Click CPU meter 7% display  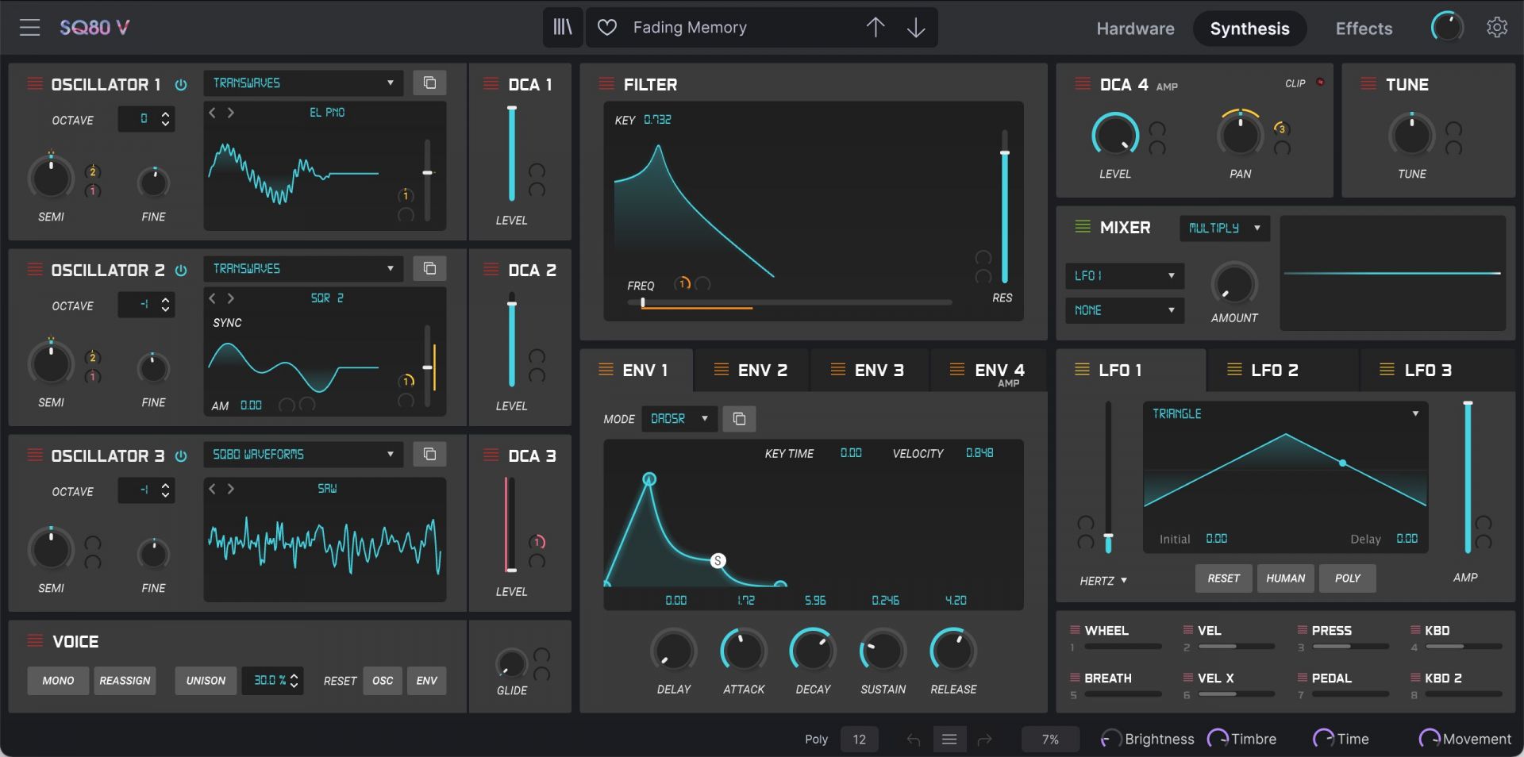1050,740
